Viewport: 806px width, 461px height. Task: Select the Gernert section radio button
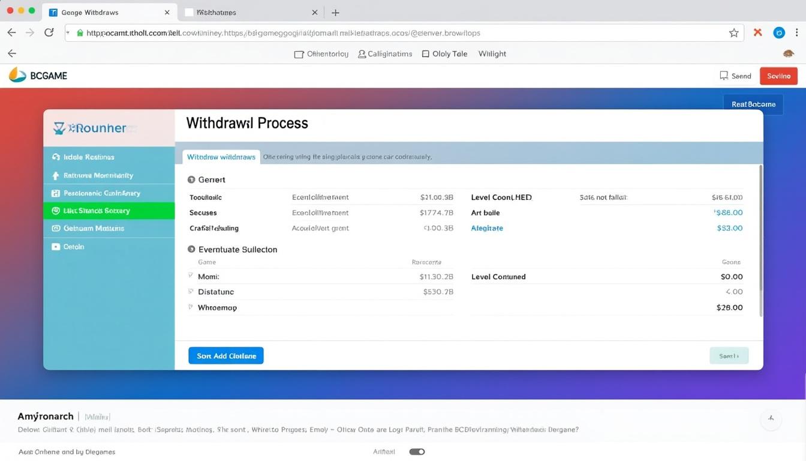191,179
